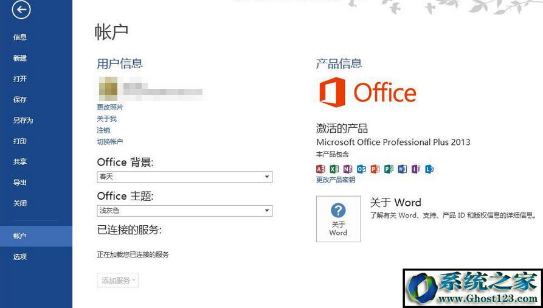Select 打开 in the backstage sidebar
The width and height of the screenshot is (543, 308).
pos(19,79)
